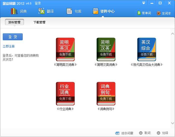Toggle the 取词 word capture switch
This screenshot has width=175, height=137.
[145, 133]
